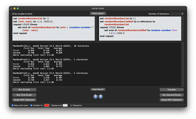This screenshot has height=119, width=196.
Task: Click 'randomNumberListRef' in the repeat loop
Action: pos(132,30)
